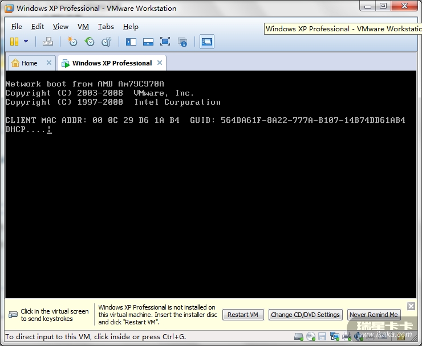
Task: Open the Help menu
Action: [131, 27]
